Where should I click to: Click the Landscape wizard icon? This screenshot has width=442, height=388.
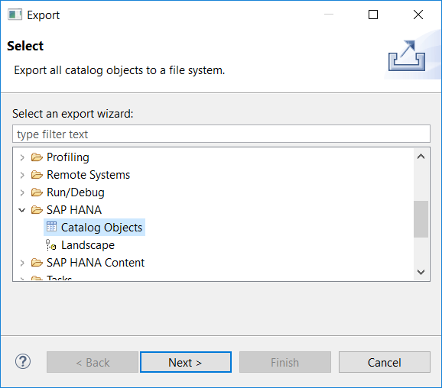(x=51, y=245)
